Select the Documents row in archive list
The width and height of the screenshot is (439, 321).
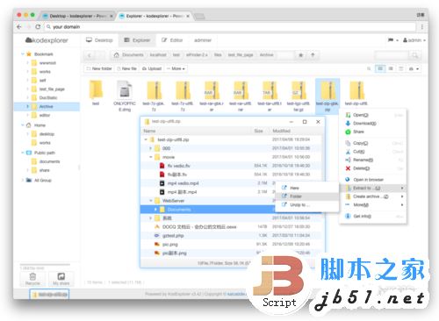click(208, 210)
